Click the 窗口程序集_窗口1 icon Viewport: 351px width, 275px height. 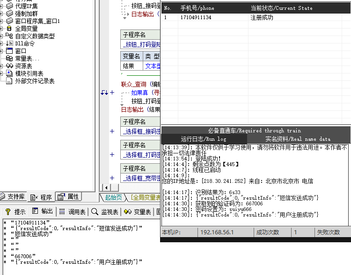9,21
